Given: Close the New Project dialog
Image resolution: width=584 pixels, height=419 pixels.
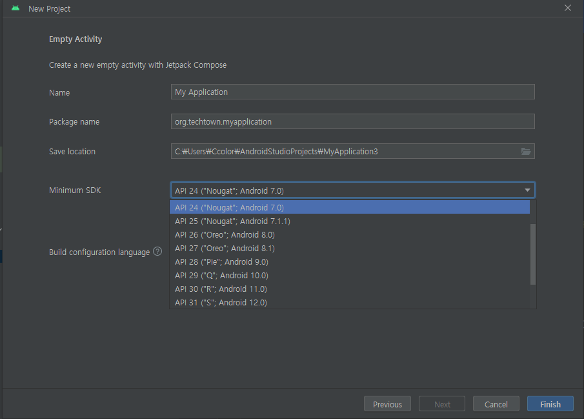Looking at the screenshot, I should coord(567,8).
